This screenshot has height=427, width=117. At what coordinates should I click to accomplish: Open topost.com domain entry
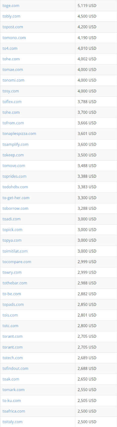point(13,27)
